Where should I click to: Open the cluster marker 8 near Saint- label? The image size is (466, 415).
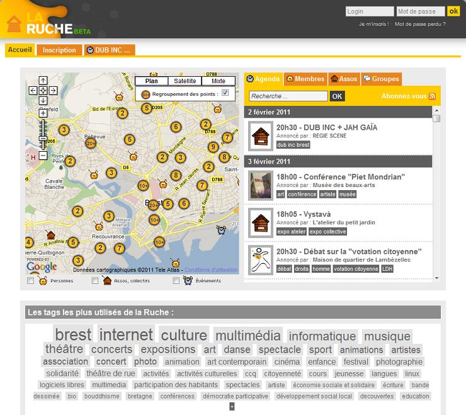[x=224, y=157]
